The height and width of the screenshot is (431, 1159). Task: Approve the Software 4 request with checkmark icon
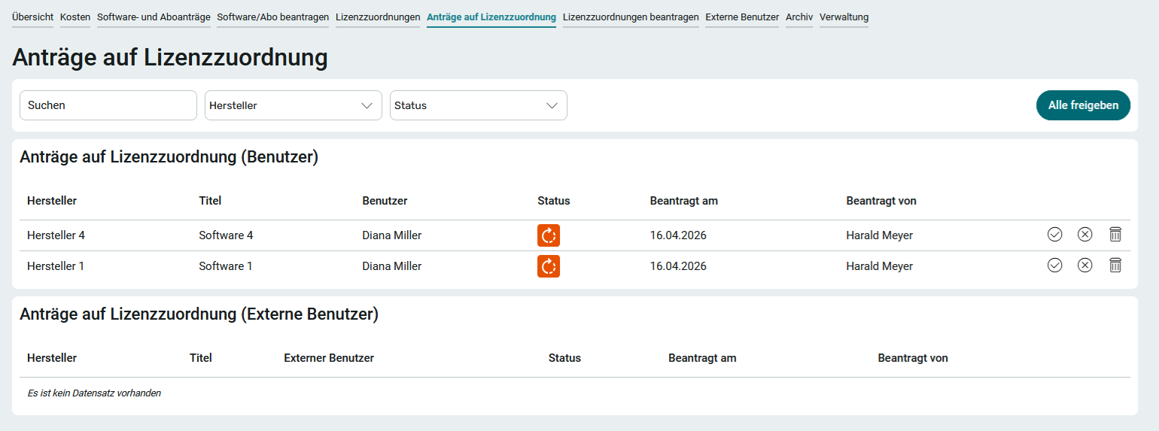[x=1054, y=235]
